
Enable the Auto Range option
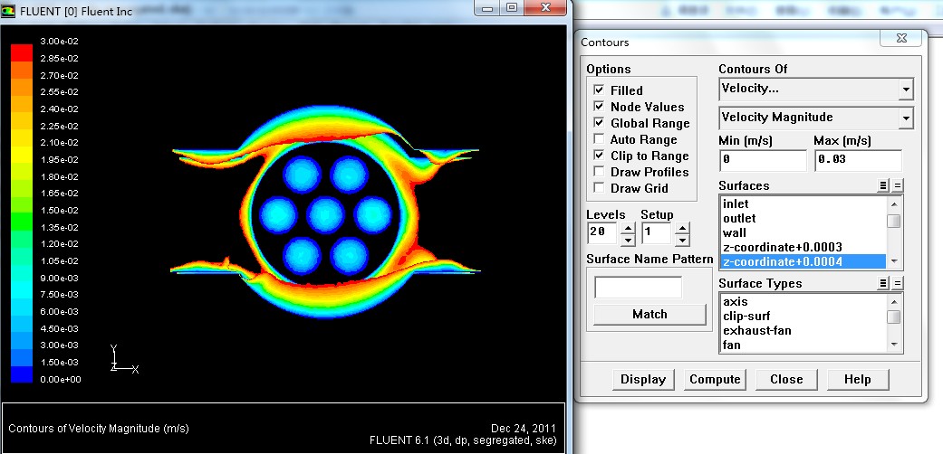pyautogui.click(x=599, y=139)
